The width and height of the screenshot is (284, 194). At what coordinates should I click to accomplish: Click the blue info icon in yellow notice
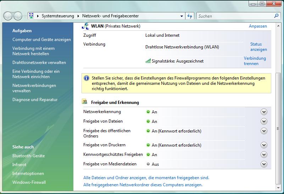(87, 78)
